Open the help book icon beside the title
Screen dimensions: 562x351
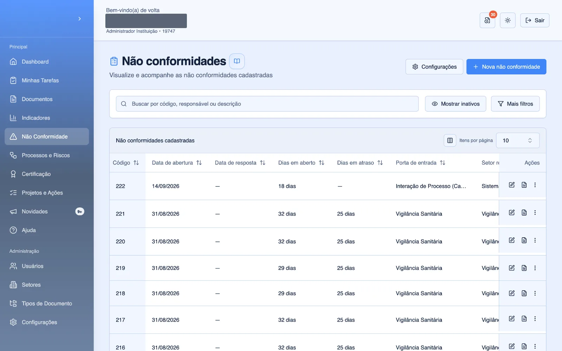coord(237,61)
